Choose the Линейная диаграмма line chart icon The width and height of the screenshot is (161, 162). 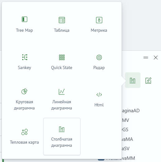pyautogui.click(x=62, y=92)
